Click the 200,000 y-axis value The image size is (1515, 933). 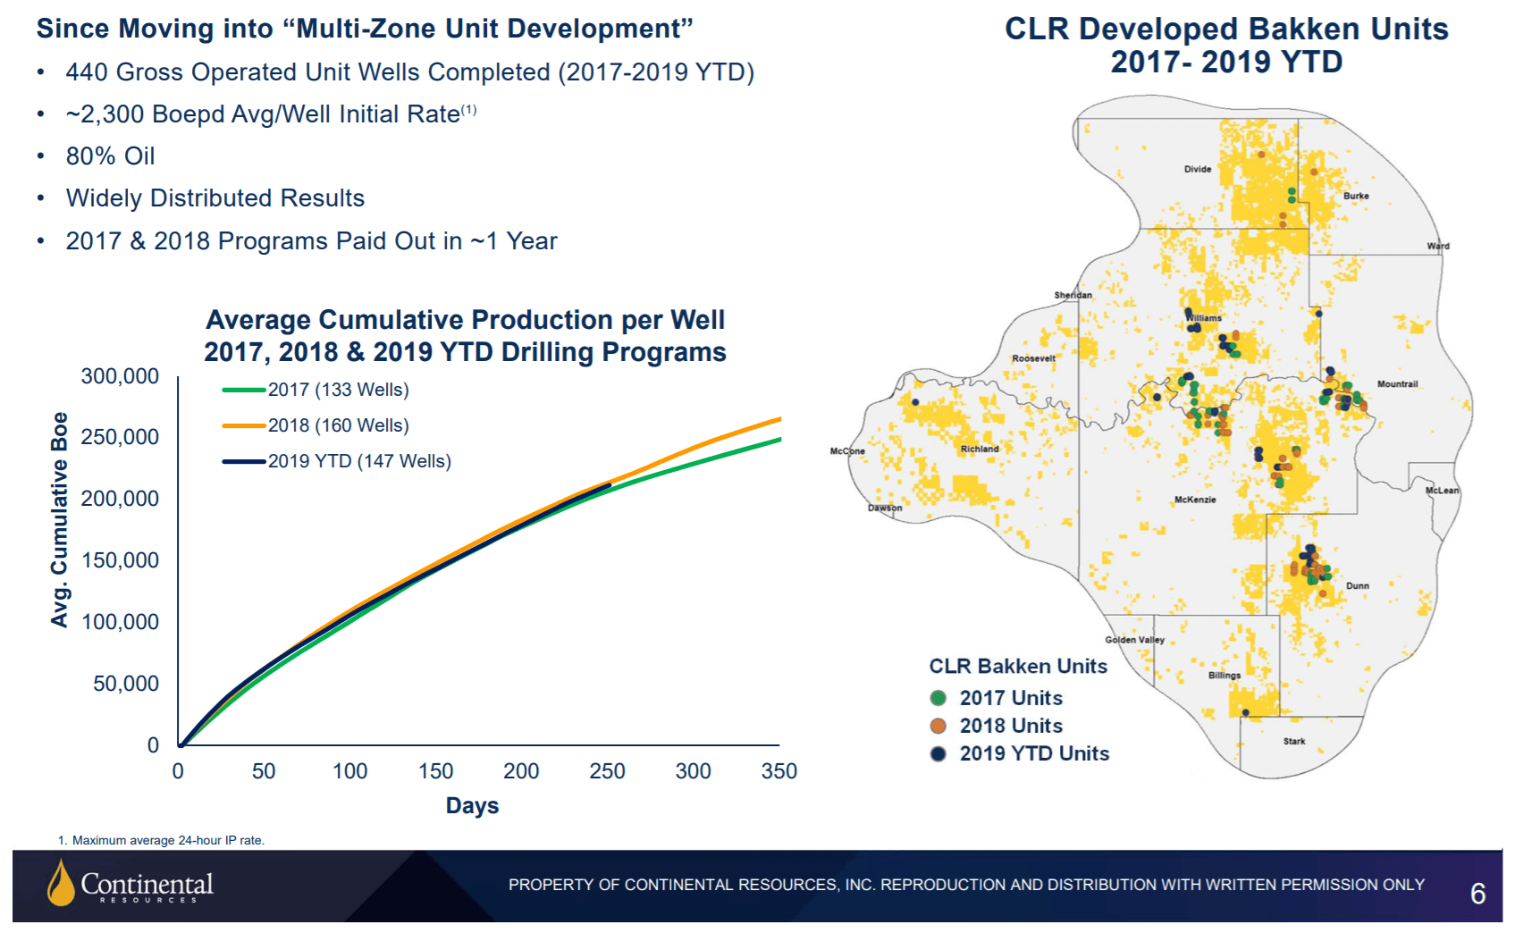120,499
